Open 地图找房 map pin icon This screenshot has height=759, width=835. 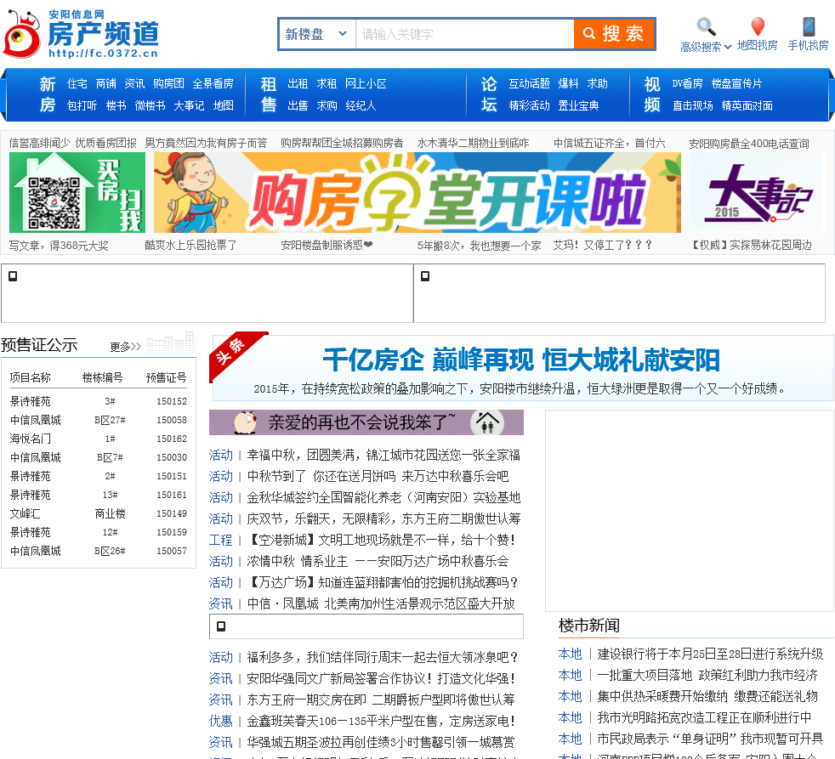(x=758, y=26)
